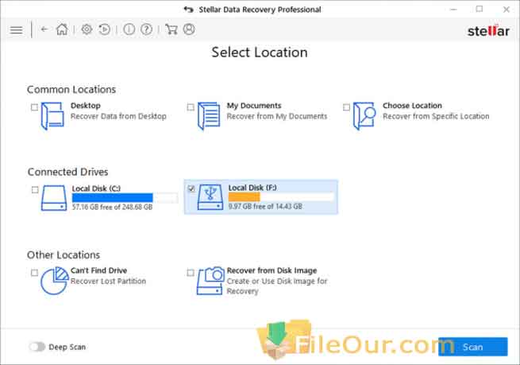Viewport: 520px width, 365px height.
Task: Click 'Recover Data from Desktop' text
Action: click(x=118, y=116)
